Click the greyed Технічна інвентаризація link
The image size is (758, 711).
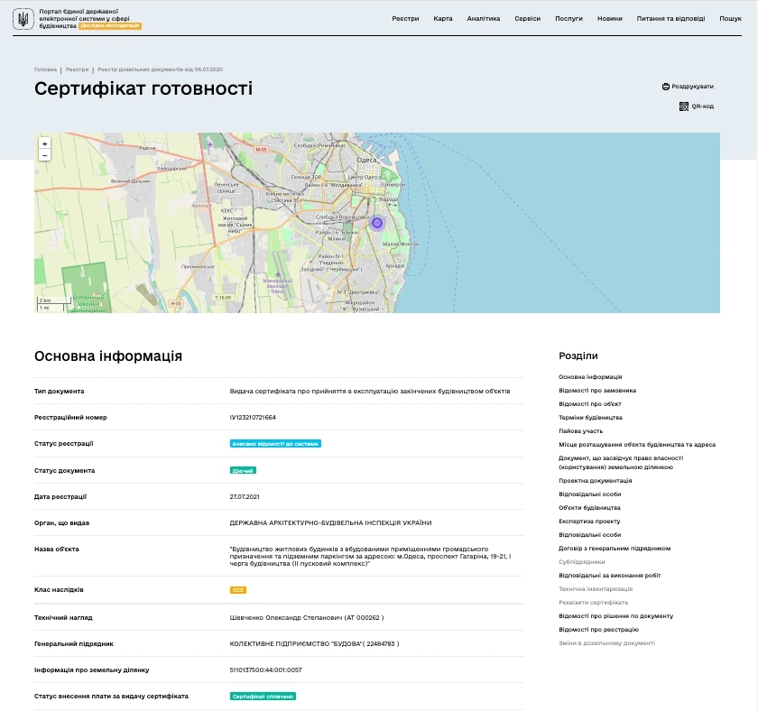pos(596,589)
